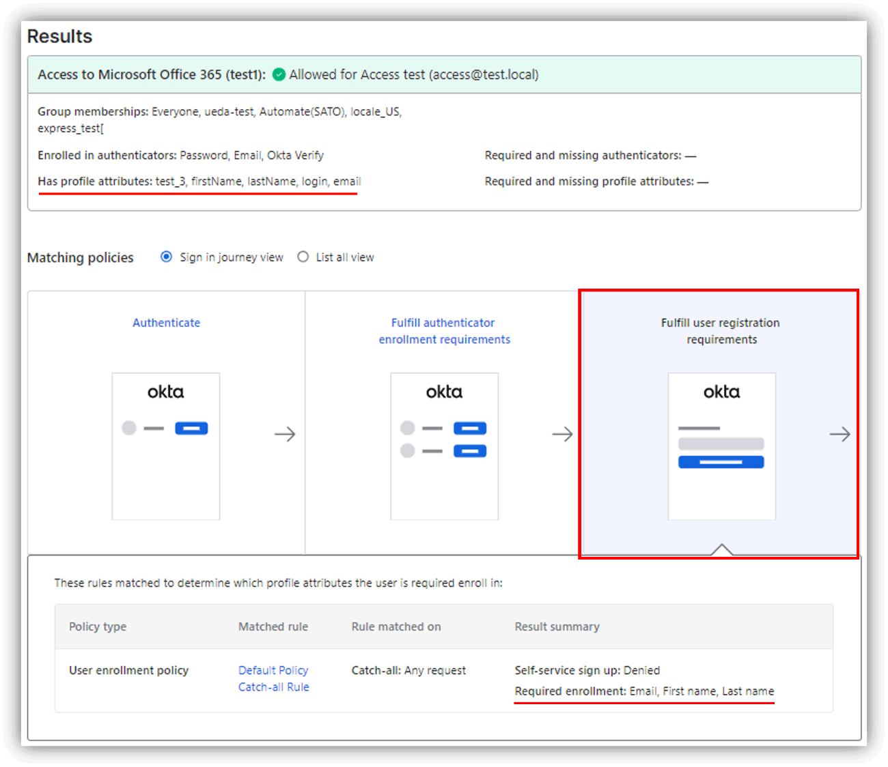Image resolution: width=888 pixels, height=767 pixels.
Task: Click the authenticator enrollment okta thumbnail
Action: click(x=444, y=446)
